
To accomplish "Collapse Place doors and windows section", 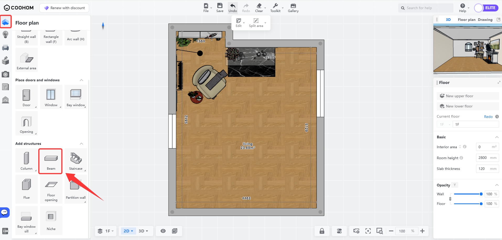I will [x=82, y=80].
